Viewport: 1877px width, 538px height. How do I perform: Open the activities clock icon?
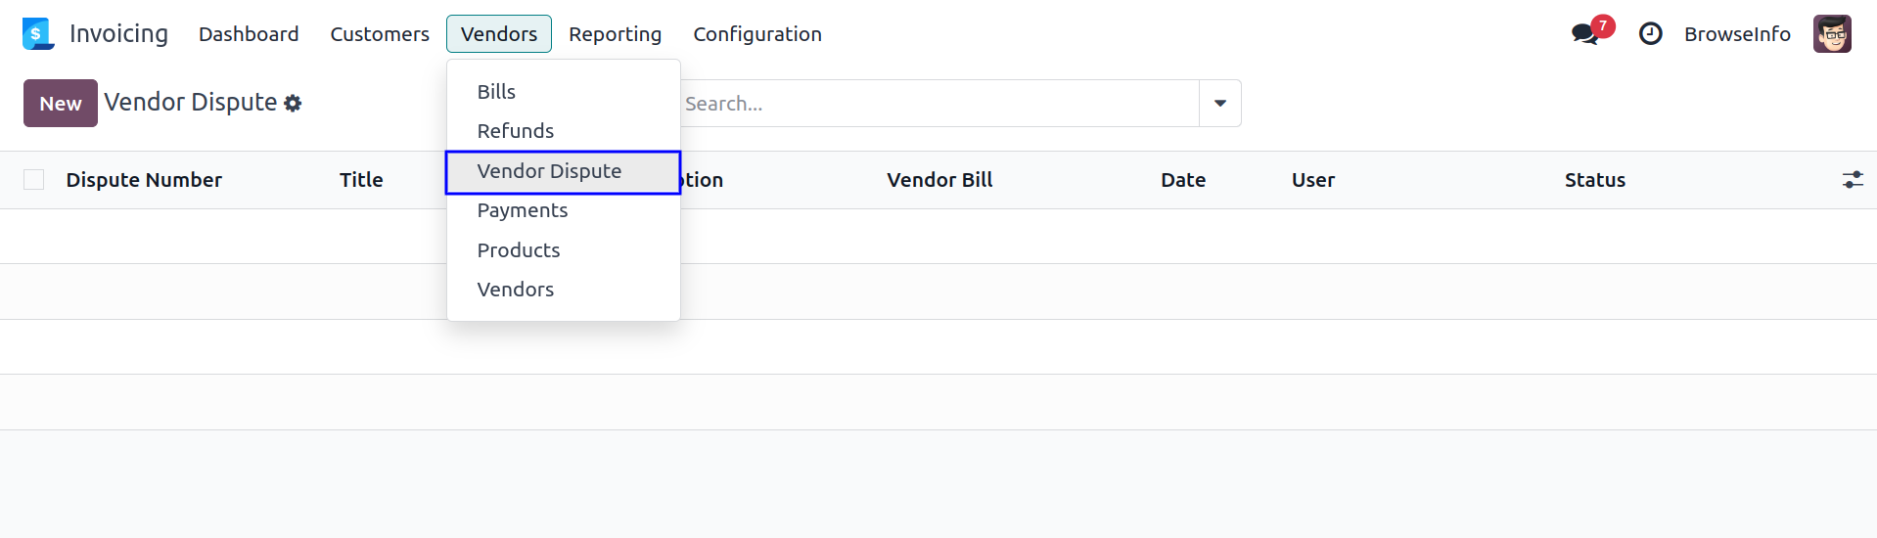[1650, 34]
